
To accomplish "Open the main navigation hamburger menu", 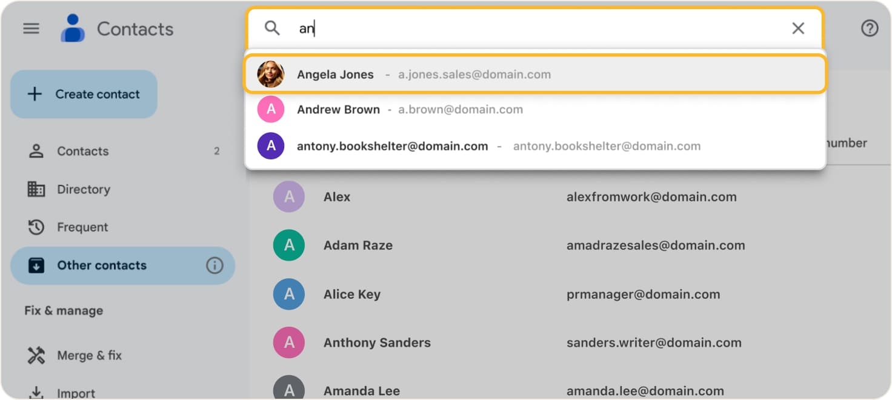I will [x=31, y=28].
